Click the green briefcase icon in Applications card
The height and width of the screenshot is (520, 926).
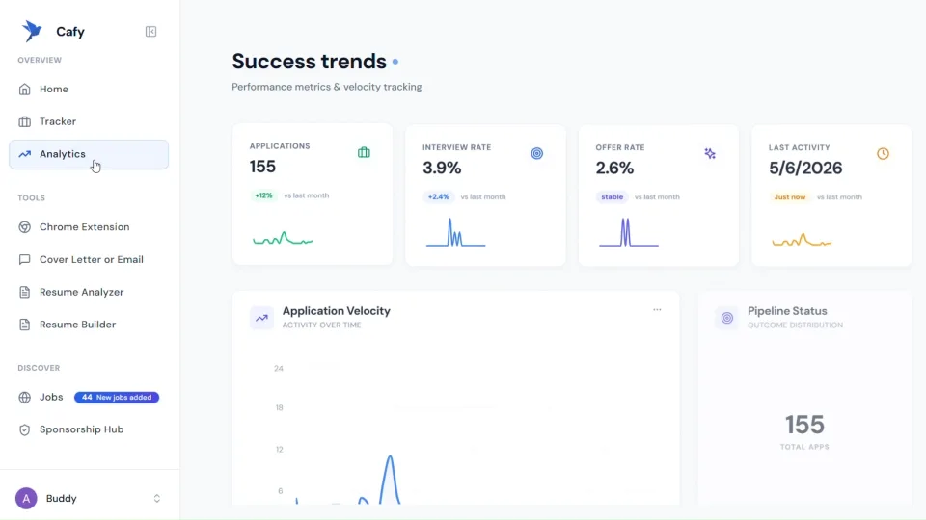[x=364, y=153]
